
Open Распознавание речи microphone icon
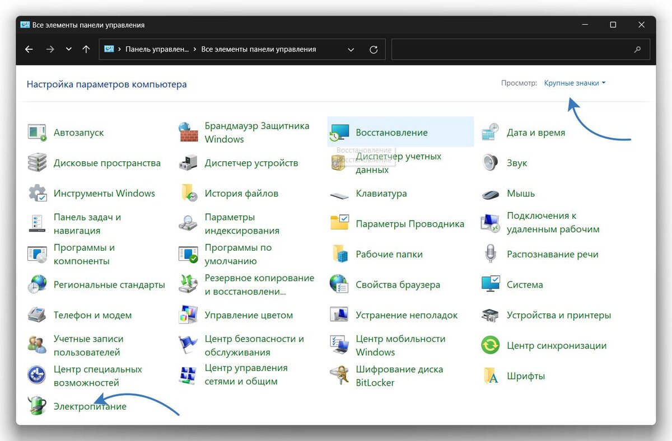(x=491, y=254)
